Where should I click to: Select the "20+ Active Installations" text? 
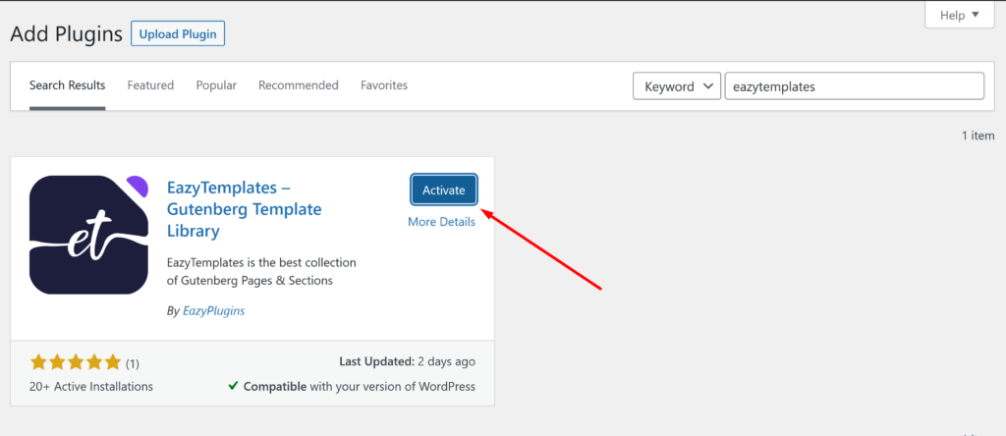coord(91,387)
